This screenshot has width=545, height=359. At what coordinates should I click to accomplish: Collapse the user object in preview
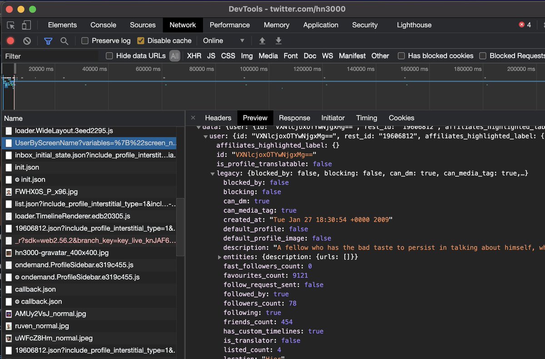(206, 136)
